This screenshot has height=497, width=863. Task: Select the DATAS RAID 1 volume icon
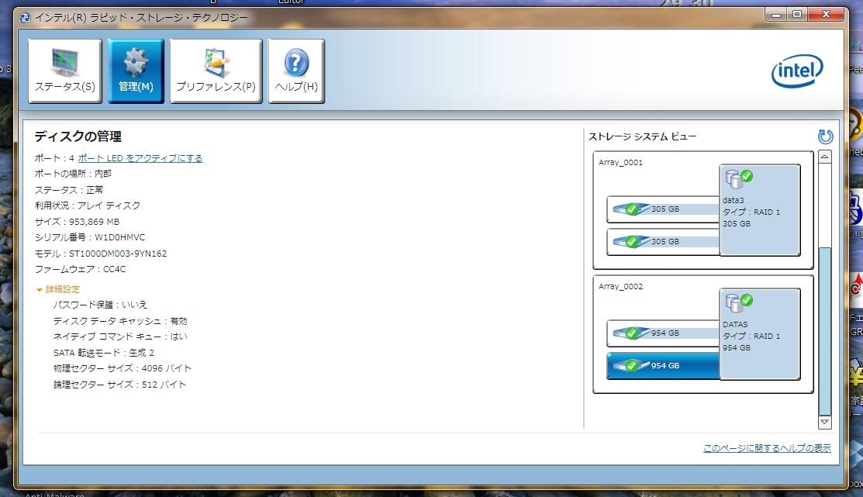[734, 302]
